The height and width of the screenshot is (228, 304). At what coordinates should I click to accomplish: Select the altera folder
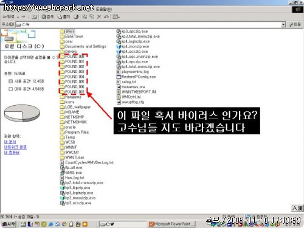pyautogui.click(x=67, y=31)
